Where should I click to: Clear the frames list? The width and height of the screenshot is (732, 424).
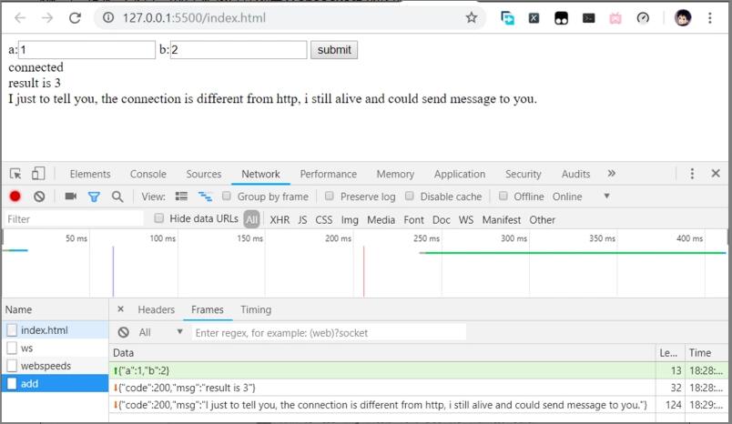point(123,332)
